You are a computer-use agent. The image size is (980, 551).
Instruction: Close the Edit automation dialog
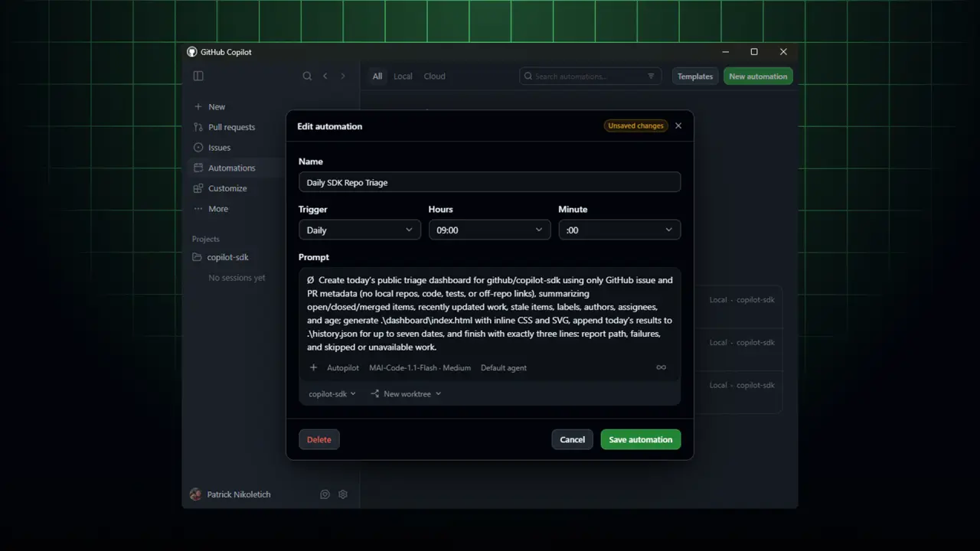pos(678,126)
